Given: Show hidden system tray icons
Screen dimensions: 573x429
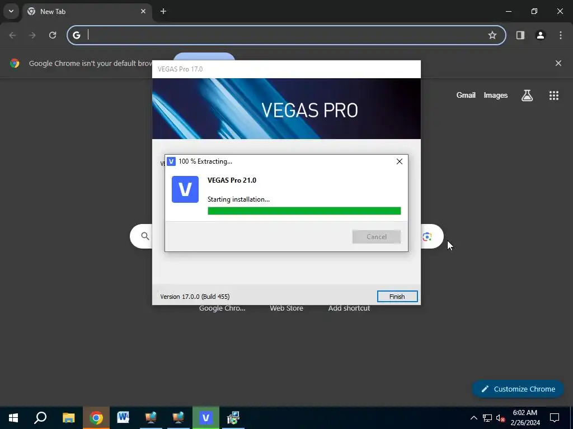Looking at the screenshot, I should (473, 418).
